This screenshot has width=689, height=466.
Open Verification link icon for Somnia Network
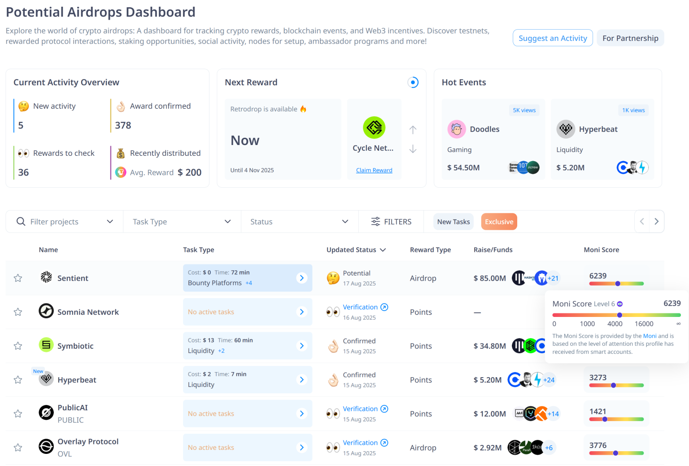384,307
